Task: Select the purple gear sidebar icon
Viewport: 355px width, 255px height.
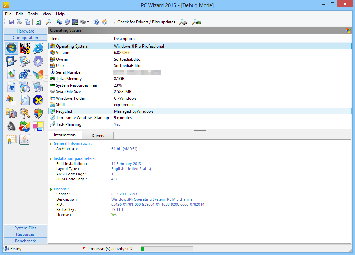Action: (38, 61)
